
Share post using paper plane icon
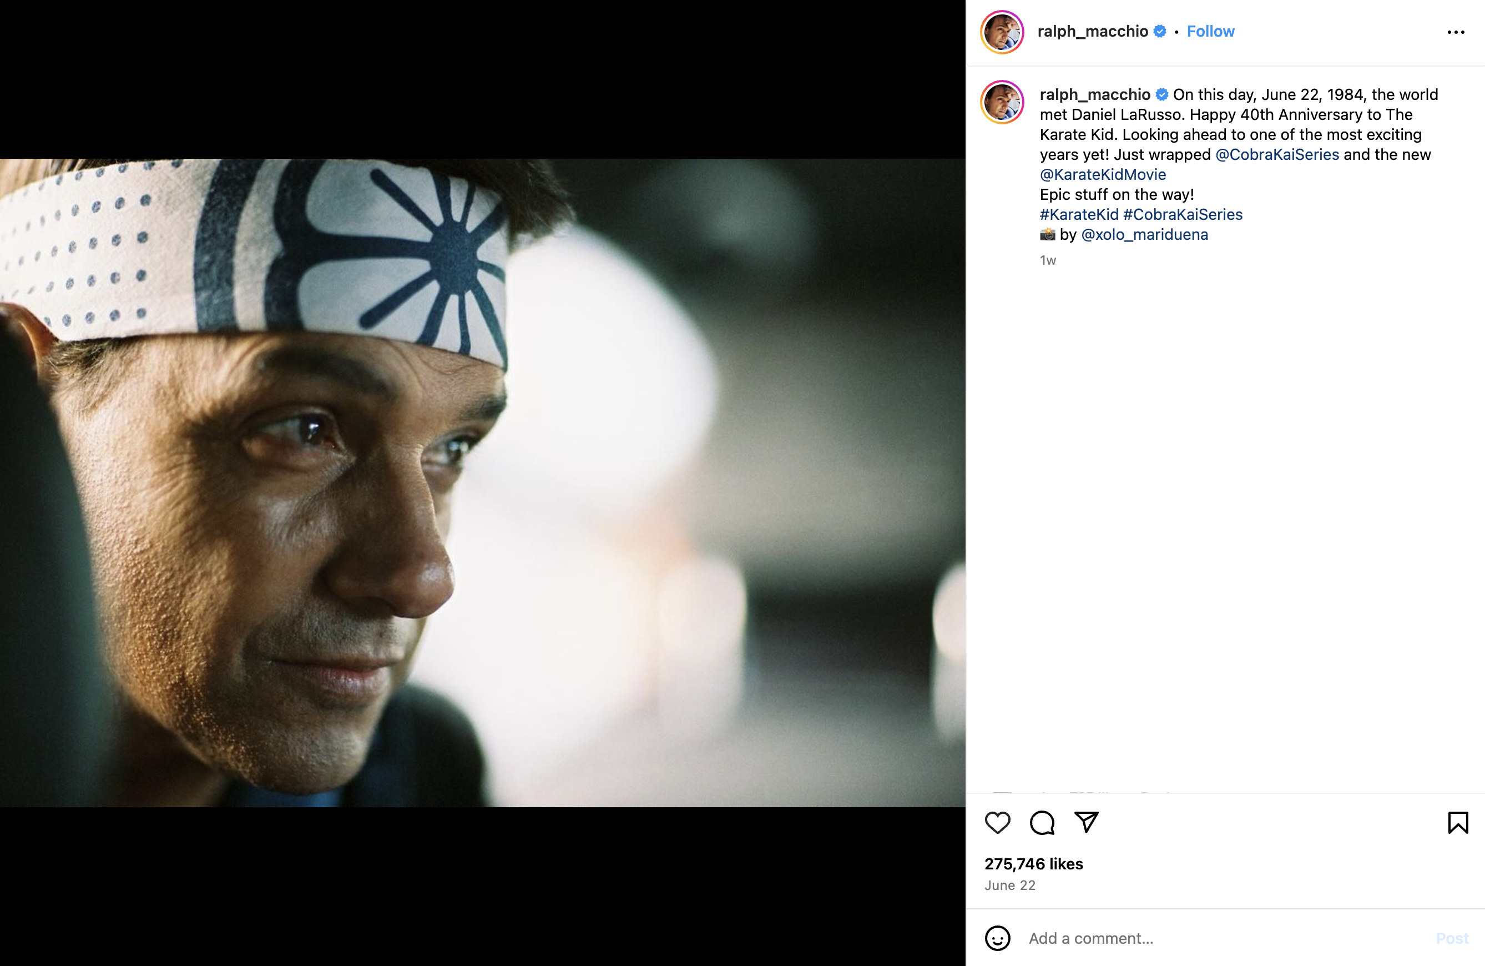click(1087, 822)
